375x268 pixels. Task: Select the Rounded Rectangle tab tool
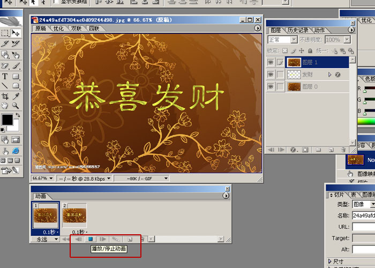(x=16, y=85)
